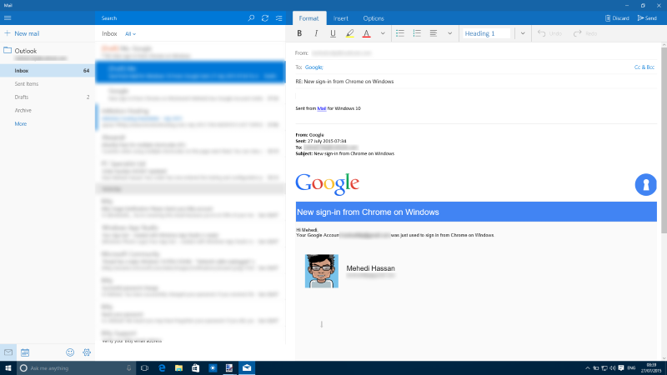Toggle italic formatting
Viewport: 667px width, 375px height.
(316, 33)
